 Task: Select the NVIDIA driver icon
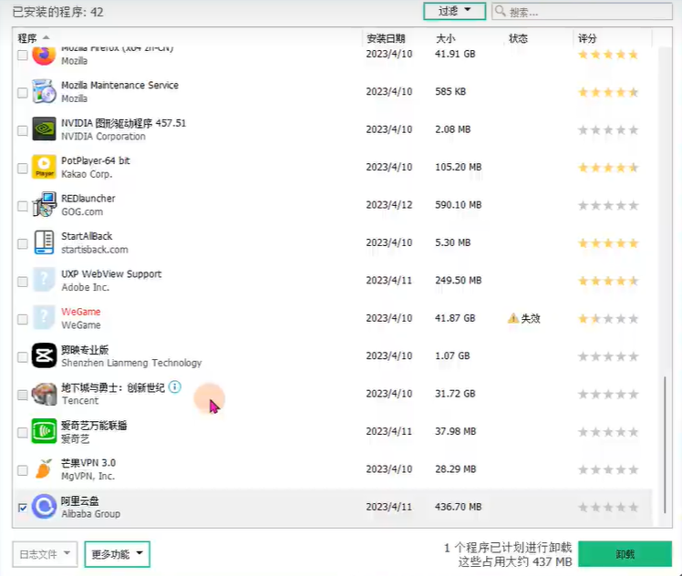tap(44, 129)
